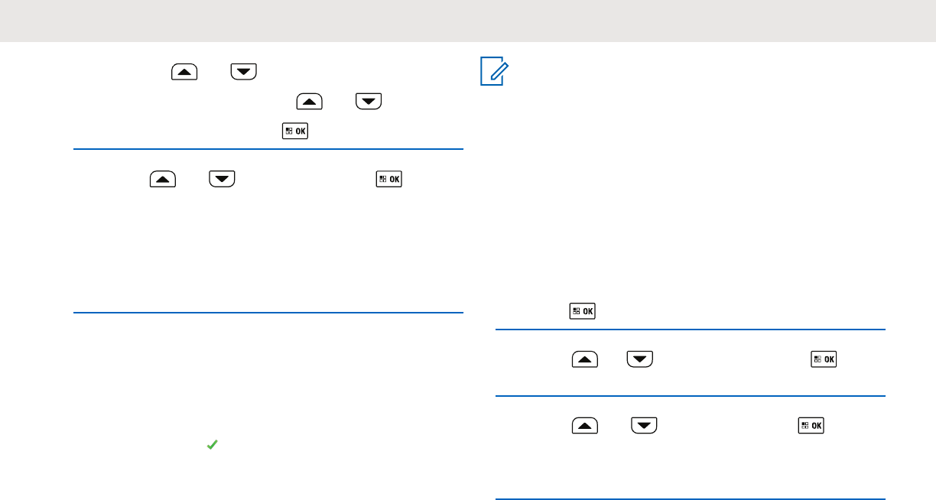Click the OK icon between the right column's first two dividers
Screen dimensions: 936x500
pyautogui.click(x=822, y=359)
